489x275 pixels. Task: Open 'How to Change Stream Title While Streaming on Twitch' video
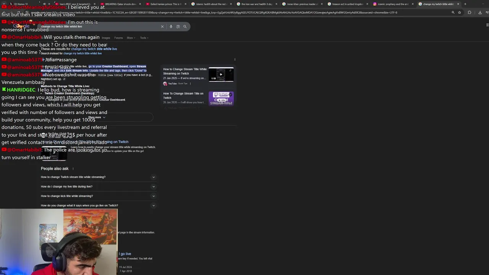[x=185, y=71]
